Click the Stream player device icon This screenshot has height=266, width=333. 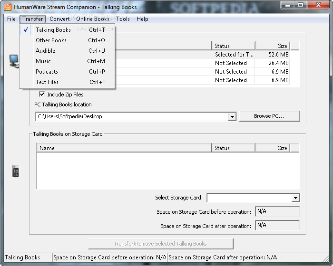pos(16,171)
